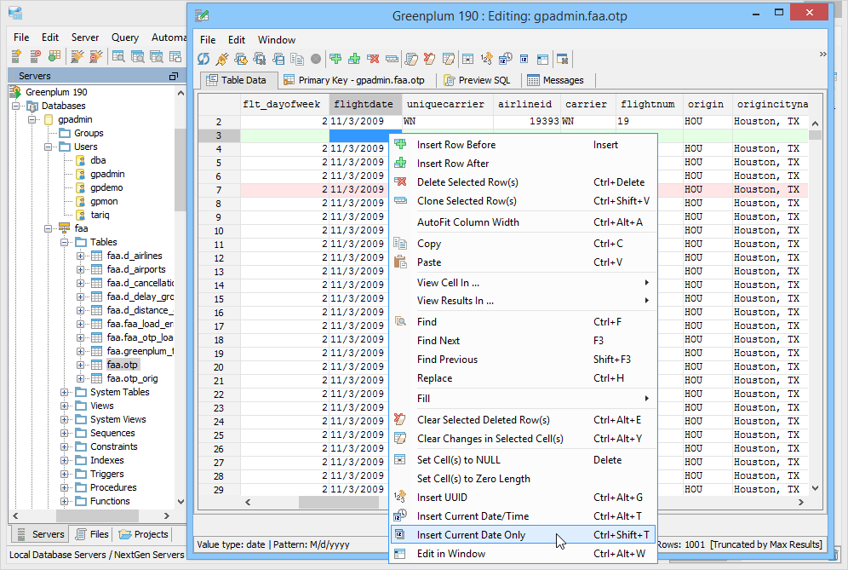This screenshot has height=570, width=848.
Task: Click Delete Selected Rows toolbar icon
Action: [373, 59]
